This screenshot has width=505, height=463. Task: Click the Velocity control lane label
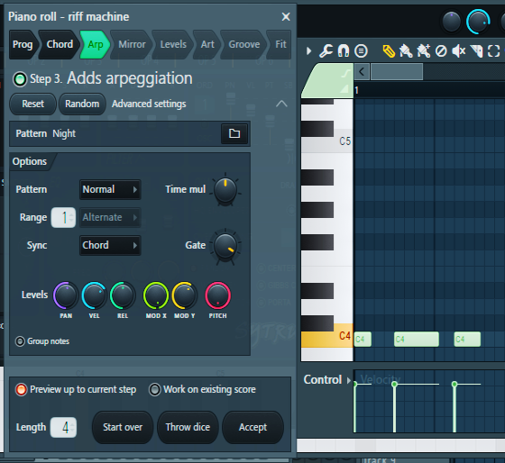point(381,379)
